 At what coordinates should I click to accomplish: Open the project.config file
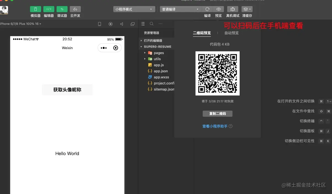pyautogui.click(x=164, y=83)
